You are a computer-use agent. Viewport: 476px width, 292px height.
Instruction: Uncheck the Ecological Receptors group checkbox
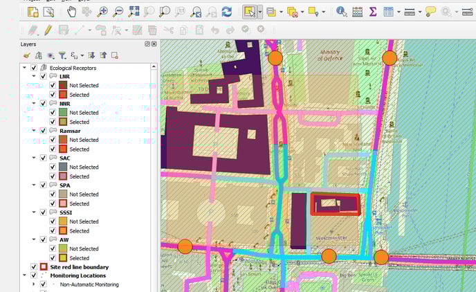(x=33, y=68)
